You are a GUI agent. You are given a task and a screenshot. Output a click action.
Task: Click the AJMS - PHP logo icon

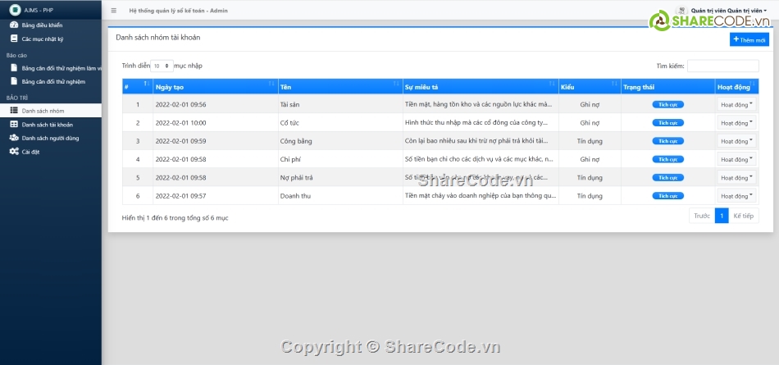click(14, 11)
